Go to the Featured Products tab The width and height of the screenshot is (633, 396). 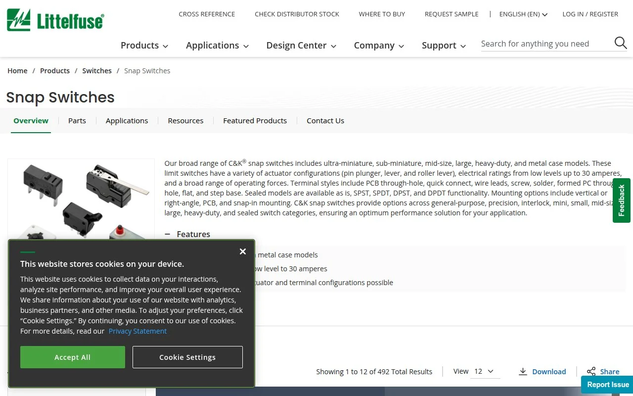(255, 121)
